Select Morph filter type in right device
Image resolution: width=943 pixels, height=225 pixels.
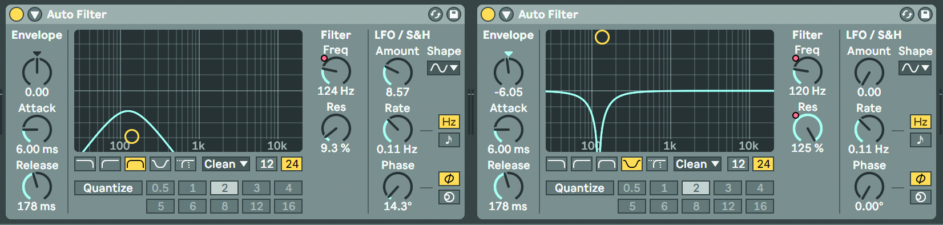click(x=657, y=164)
